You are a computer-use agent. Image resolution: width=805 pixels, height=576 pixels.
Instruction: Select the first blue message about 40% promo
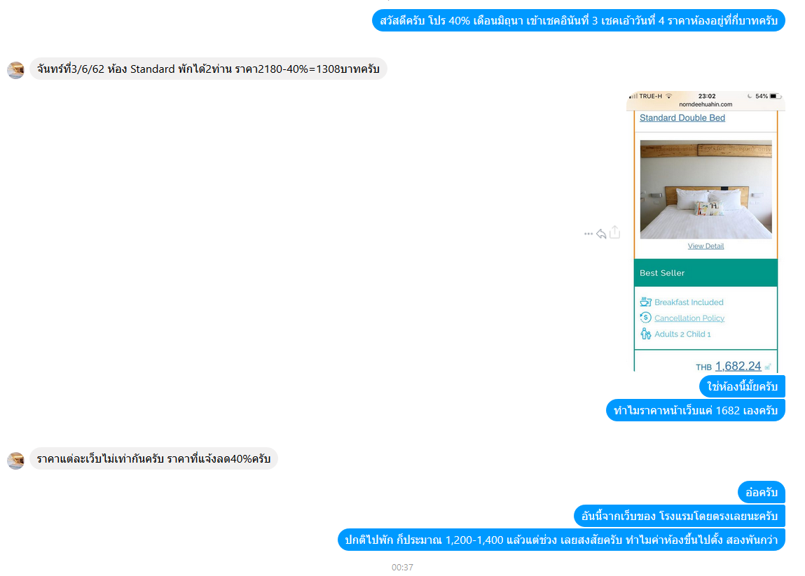(579, 20)
